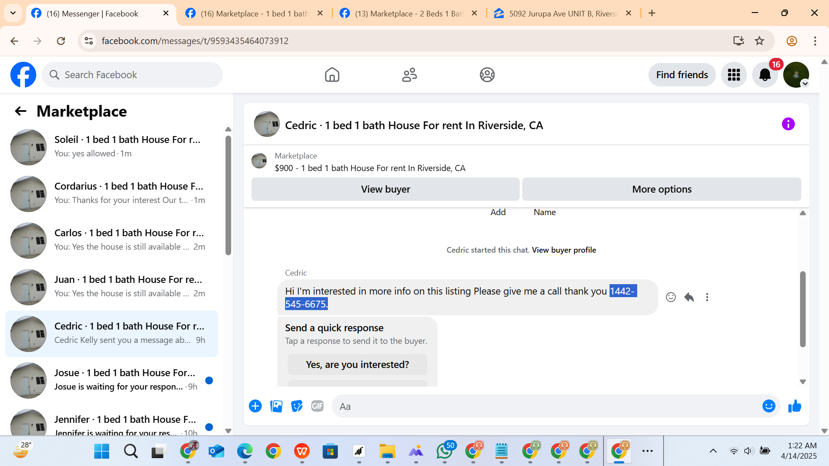Open Cordarius's conversation
Screen dimensions: 829x466
111,193
